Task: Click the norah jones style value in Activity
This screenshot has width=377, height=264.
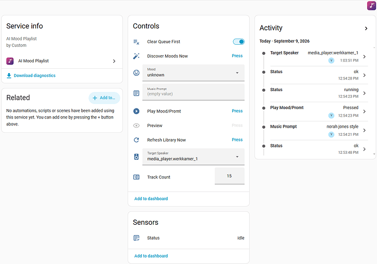Action: (343, 127)
